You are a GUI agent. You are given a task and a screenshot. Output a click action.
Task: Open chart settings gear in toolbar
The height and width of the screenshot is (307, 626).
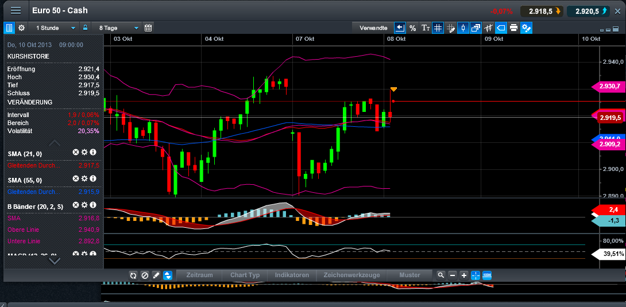22,28
